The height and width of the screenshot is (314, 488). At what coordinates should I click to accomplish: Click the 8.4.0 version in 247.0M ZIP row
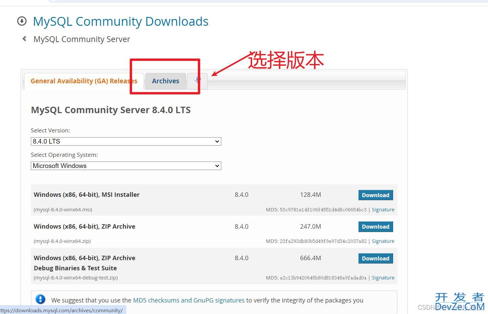click(x=242, y=226)
